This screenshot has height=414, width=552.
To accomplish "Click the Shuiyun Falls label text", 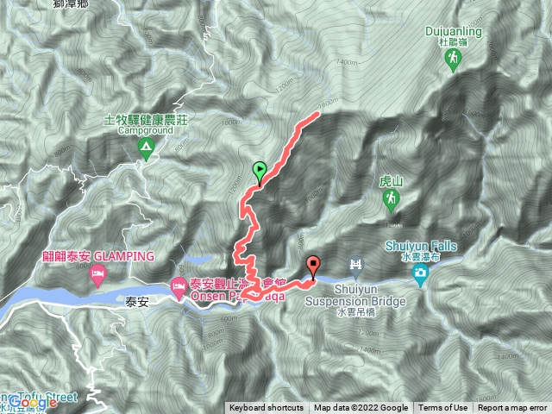I will (421, 246).
